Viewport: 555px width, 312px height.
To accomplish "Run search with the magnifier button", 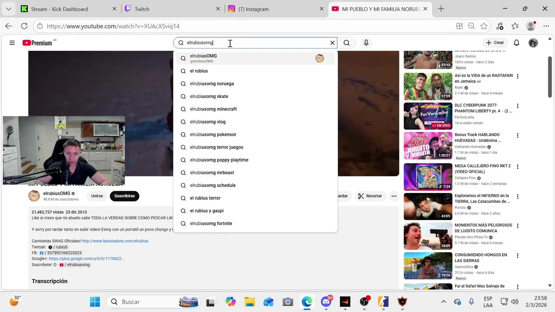I will 346,43.
